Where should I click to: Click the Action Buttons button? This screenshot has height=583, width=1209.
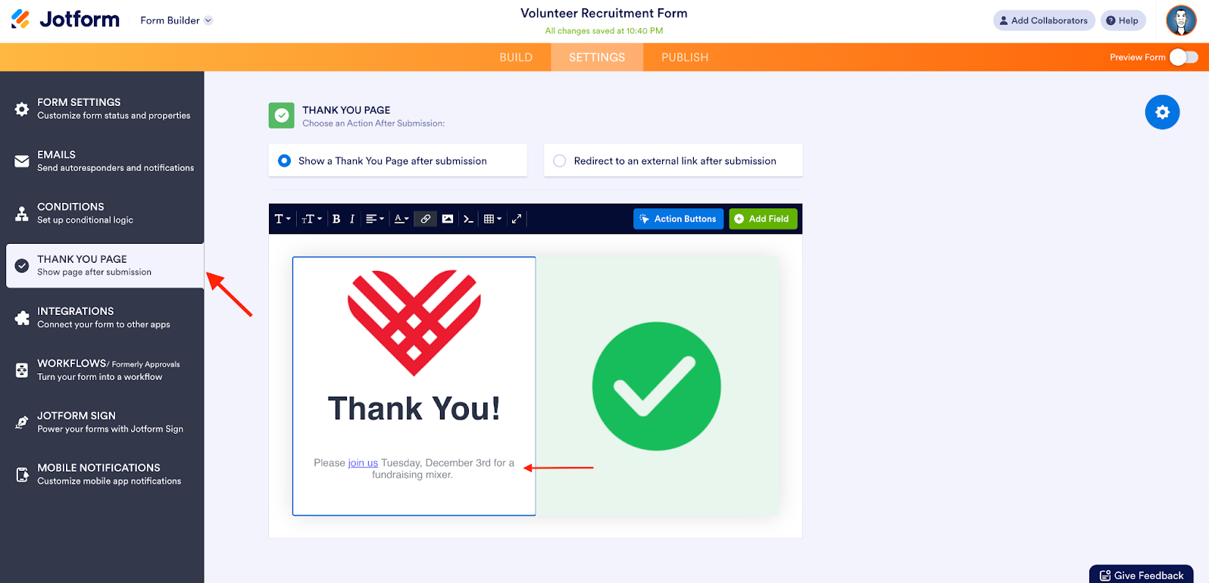(678, 219)
